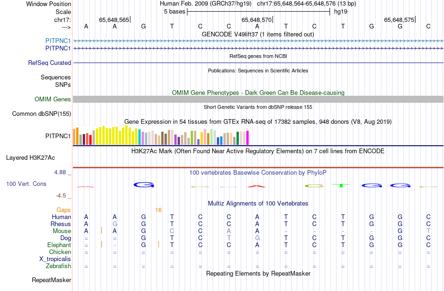This screenshot has width=444, height=291.
Task: Click the Multiz Alignments of 100 Vertebrates title
Action: (x=258, y=204)
